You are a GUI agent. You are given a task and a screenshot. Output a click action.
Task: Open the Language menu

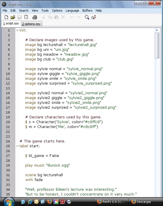pyautogui.click(x=72, y=11)
